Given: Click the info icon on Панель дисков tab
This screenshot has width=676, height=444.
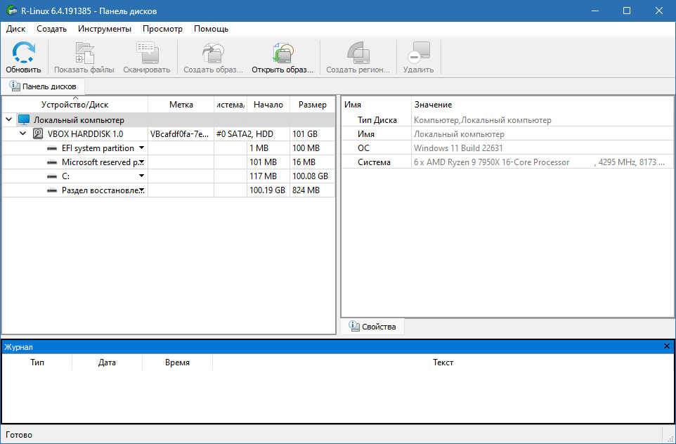Looking at the screenshot, I should pos(15,86).
